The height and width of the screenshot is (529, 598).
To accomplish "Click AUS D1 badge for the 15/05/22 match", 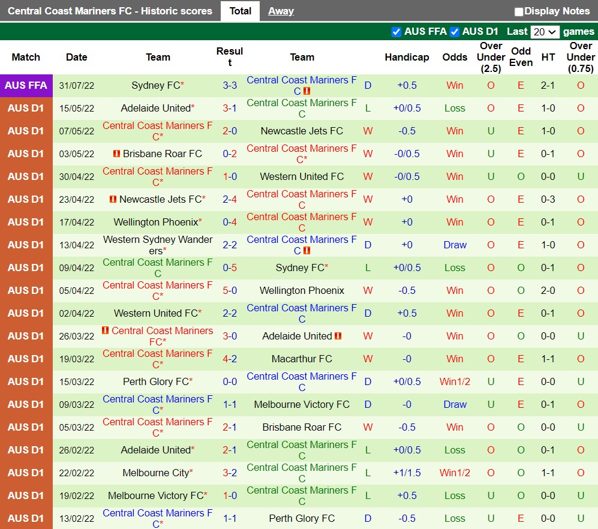I will 26,109.
